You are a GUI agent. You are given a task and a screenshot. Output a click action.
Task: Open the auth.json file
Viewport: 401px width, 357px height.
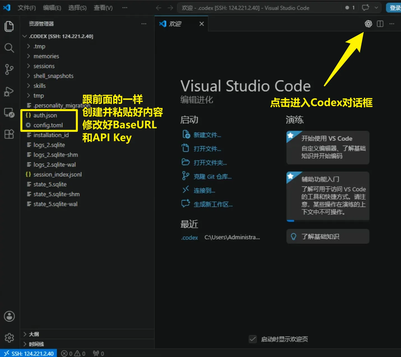tap(45, 115)
